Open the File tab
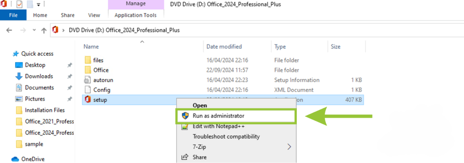This screenshot has height=163, width=464. [13, 15]
